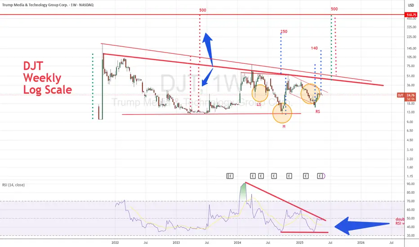The height and width of the screenshot is (247, 419).
Task: Select the orange circle above the LS label
Action: 260,93
